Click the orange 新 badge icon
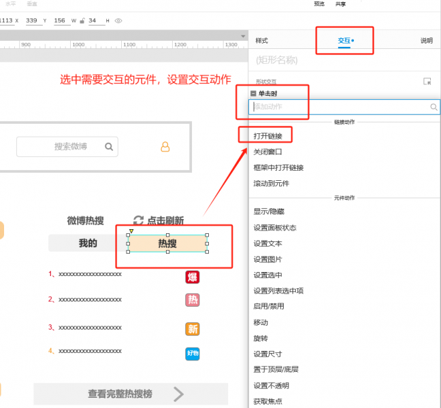 click(193, 329)
